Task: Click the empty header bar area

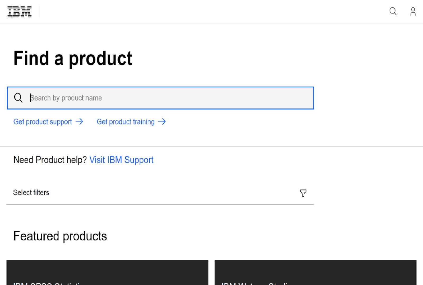Action: 212,12
